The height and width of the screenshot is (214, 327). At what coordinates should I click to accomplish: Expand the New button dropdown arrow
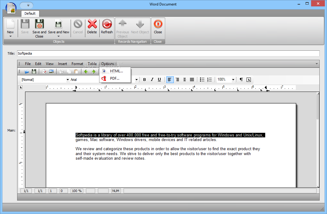(10, 36)
